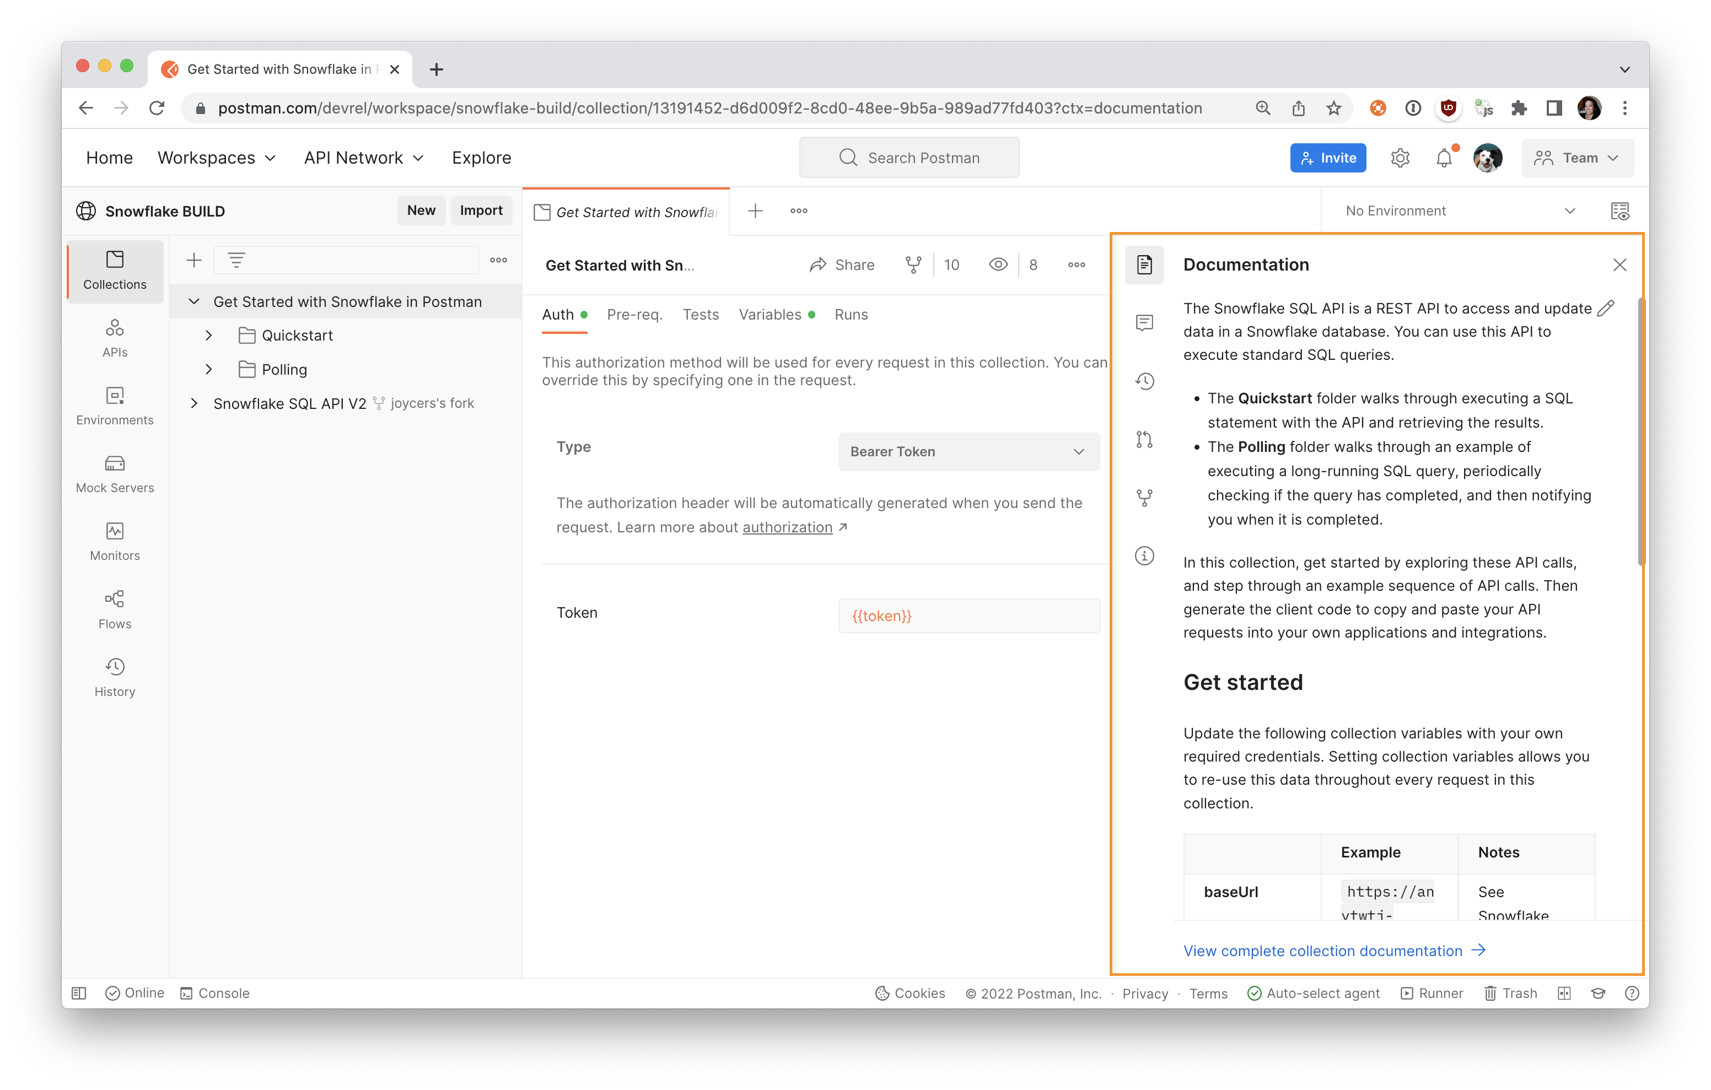Click the notifications bell icon
1711x1090 pixels.
tap(1443, 158)
